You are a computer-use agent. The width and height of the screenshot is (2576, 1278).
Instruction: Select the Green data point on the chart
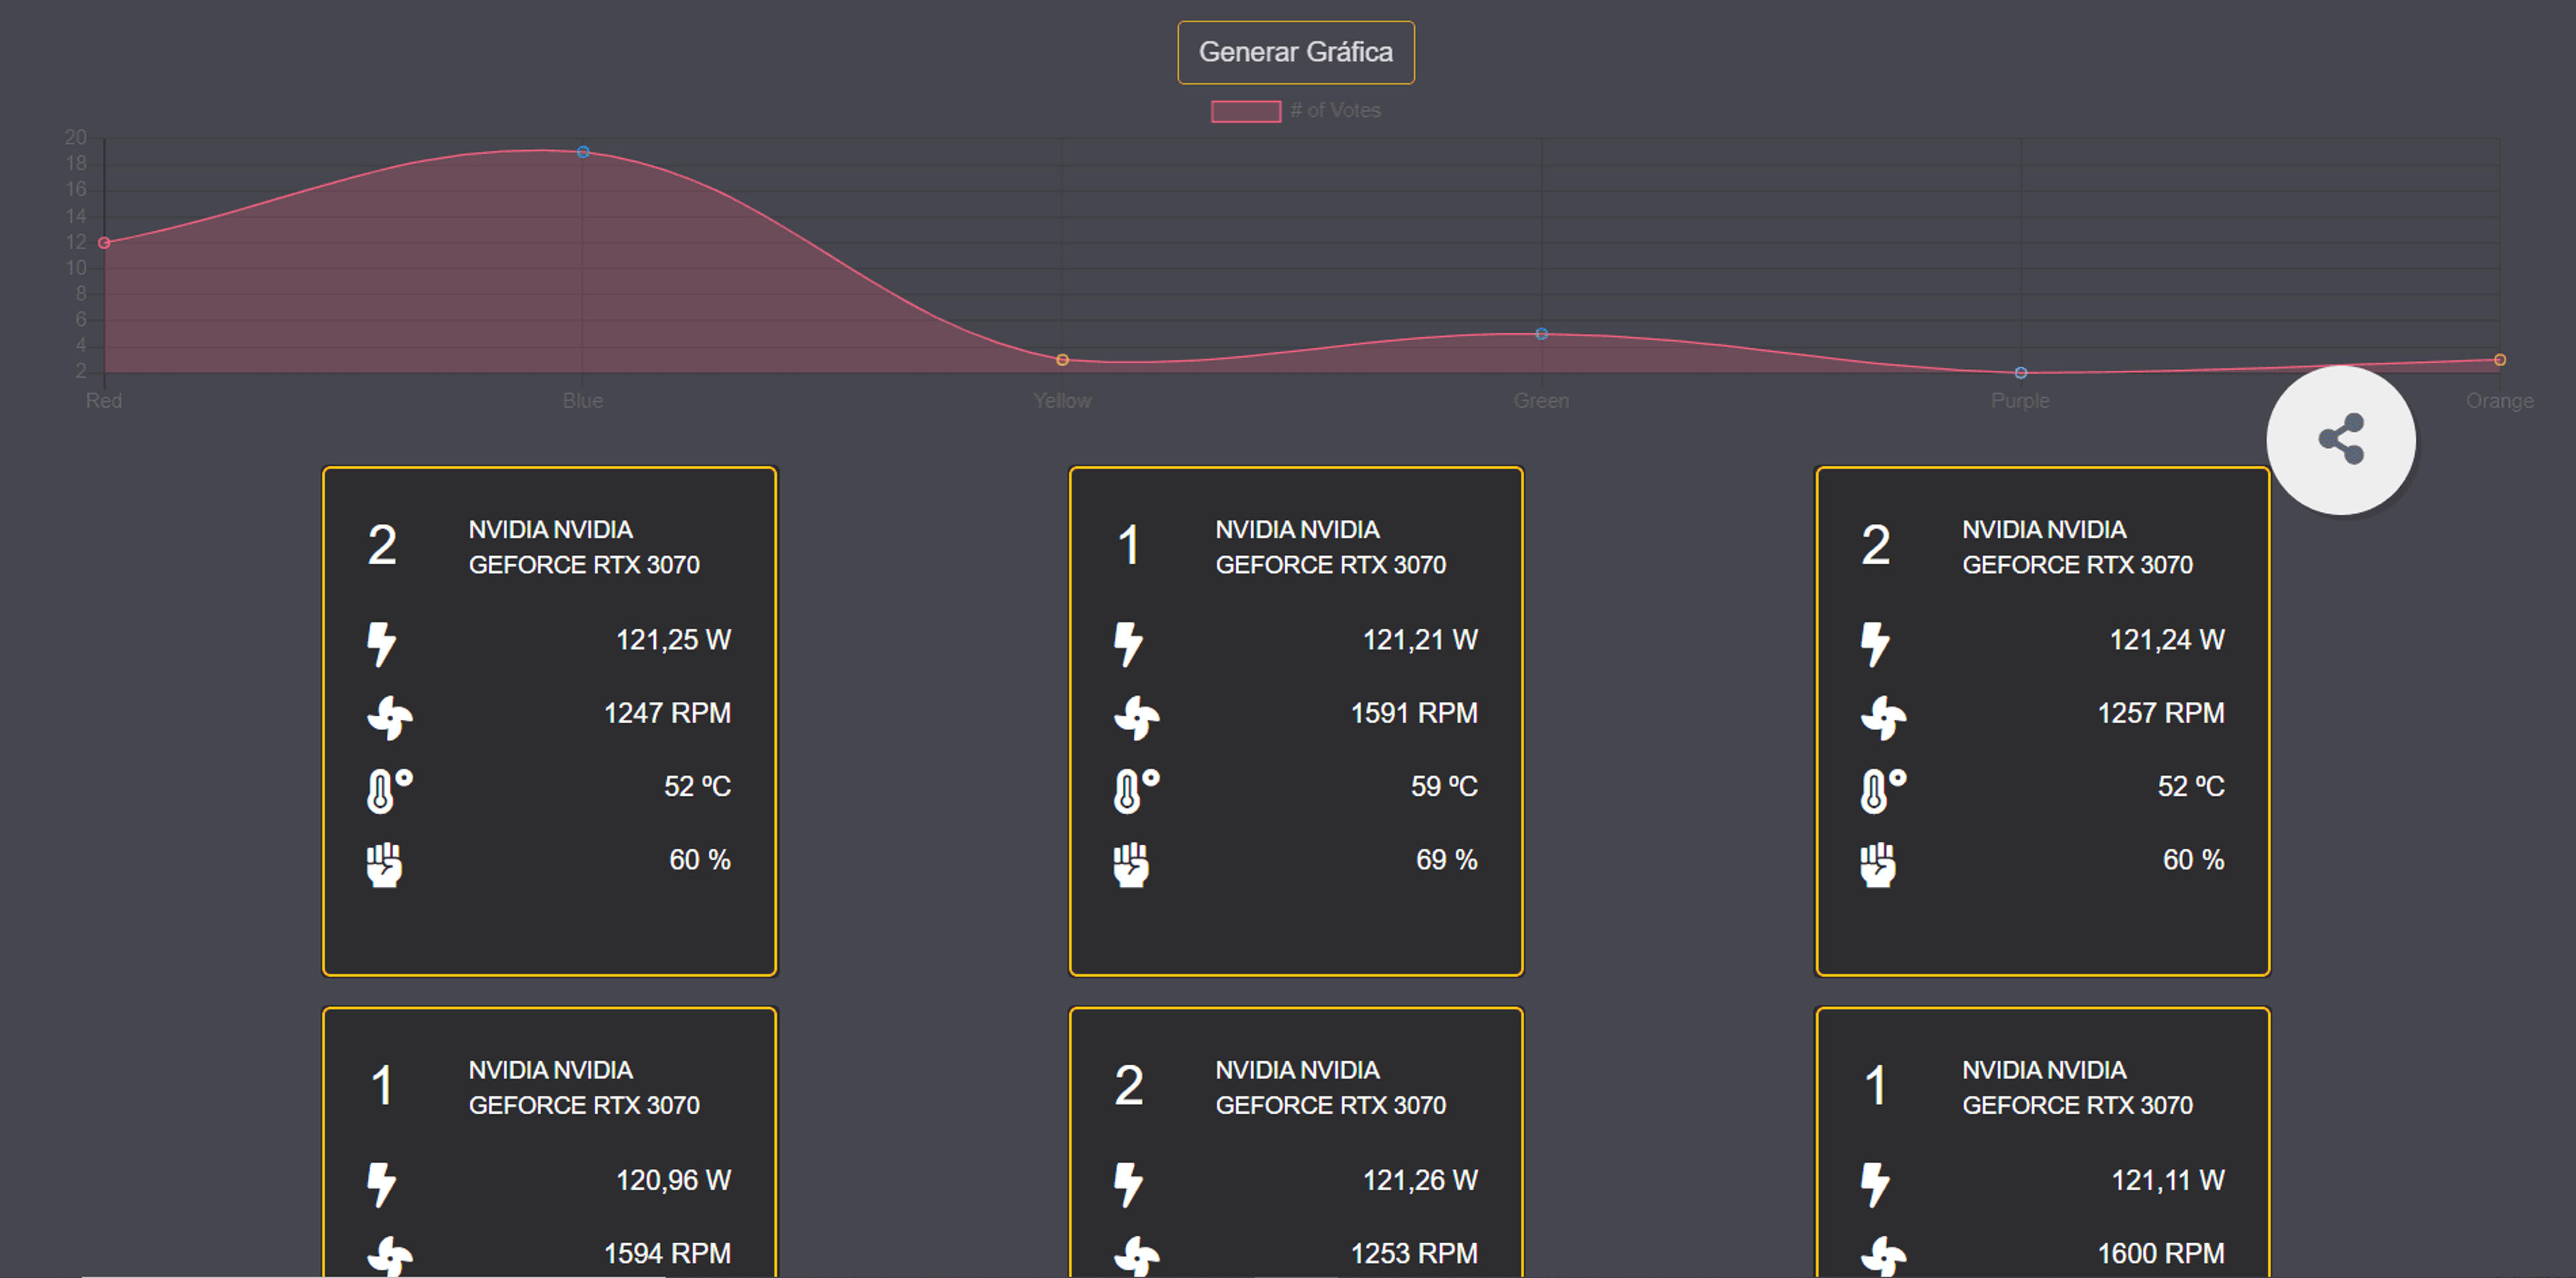(1541, 334)
